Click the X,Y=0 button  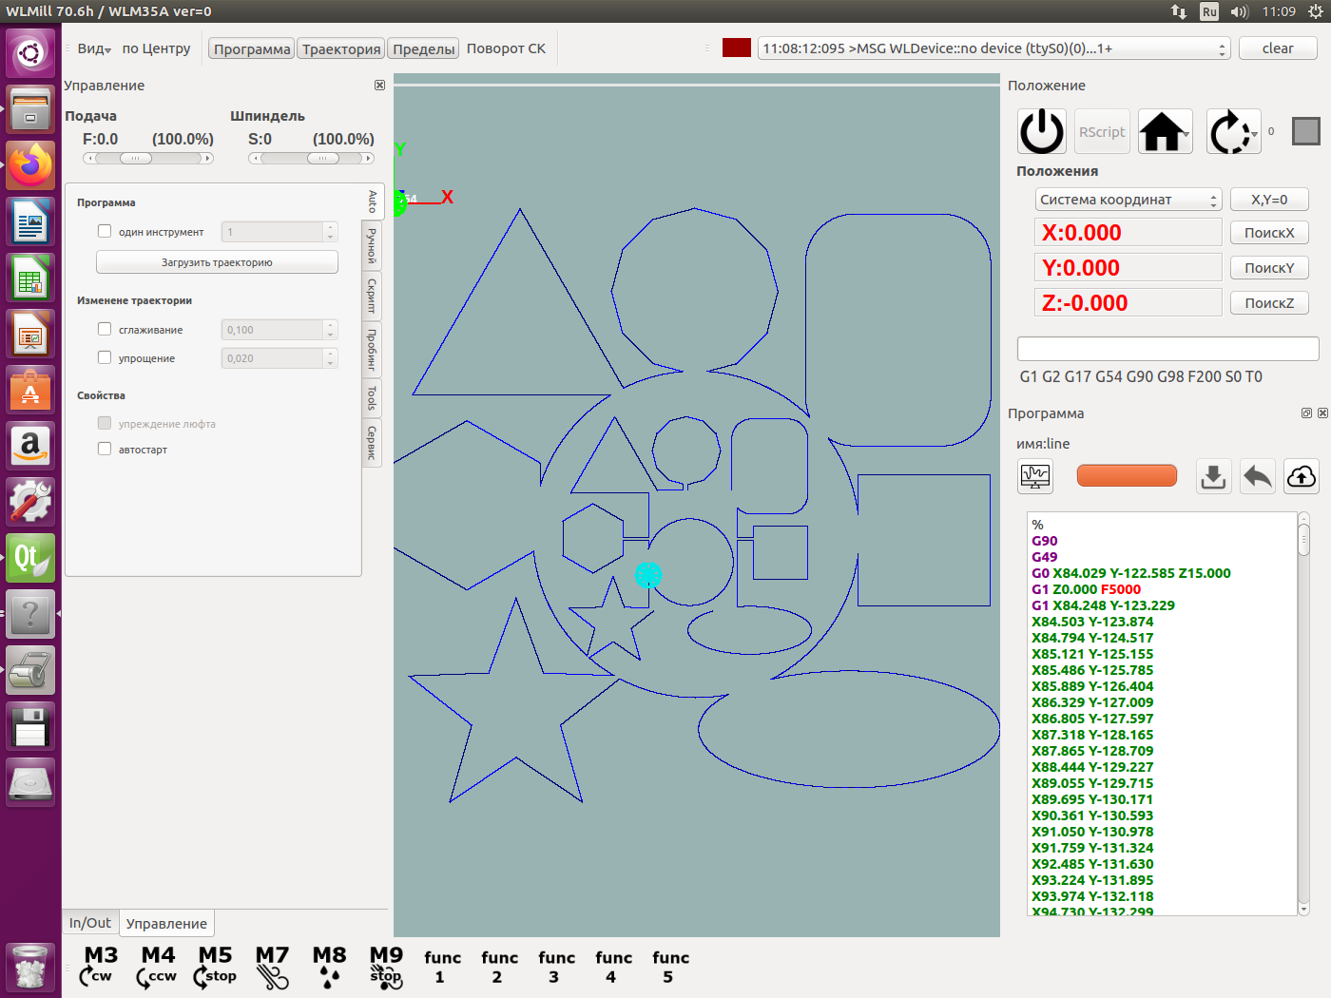click(1269, 200)
